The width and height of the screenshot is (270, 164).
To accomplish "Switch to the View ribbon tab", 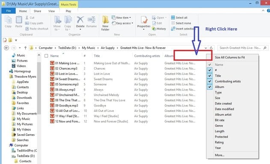I will (x=51, y=11).
